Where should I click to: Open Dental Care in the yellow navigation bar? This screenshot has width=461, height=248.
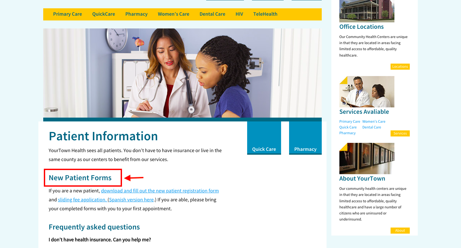[x=212, y=14]
